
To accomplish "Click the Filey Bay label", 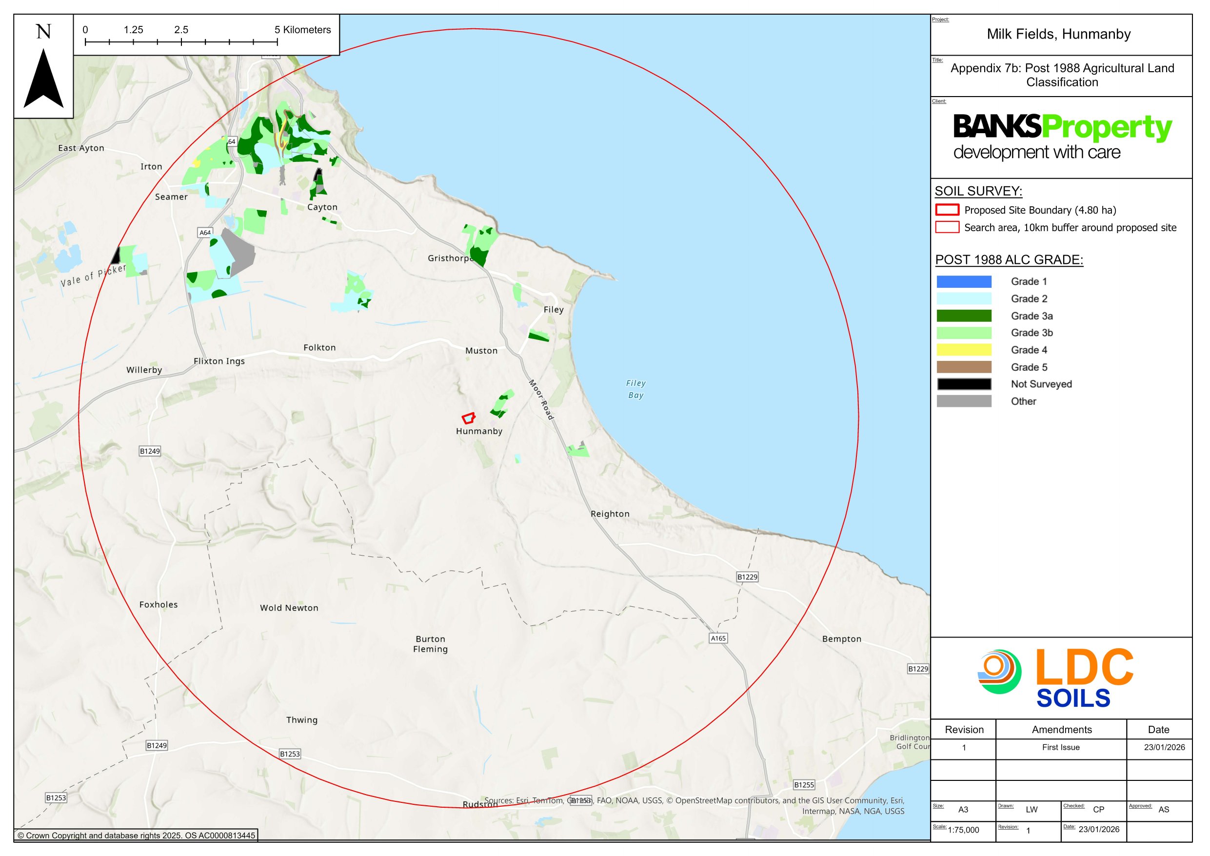I will tap(635, 390).
